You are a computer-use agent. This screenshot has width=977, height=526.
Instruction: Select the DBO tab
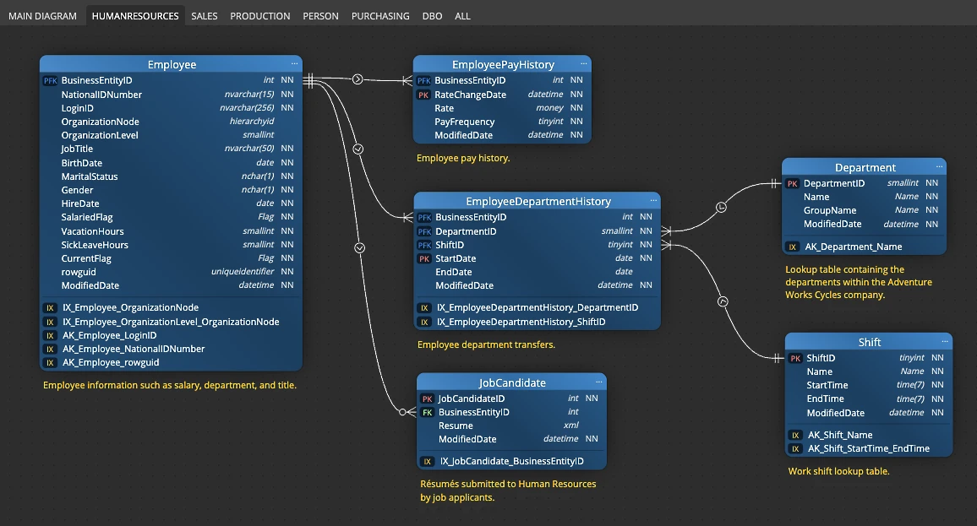click(433, 16)
